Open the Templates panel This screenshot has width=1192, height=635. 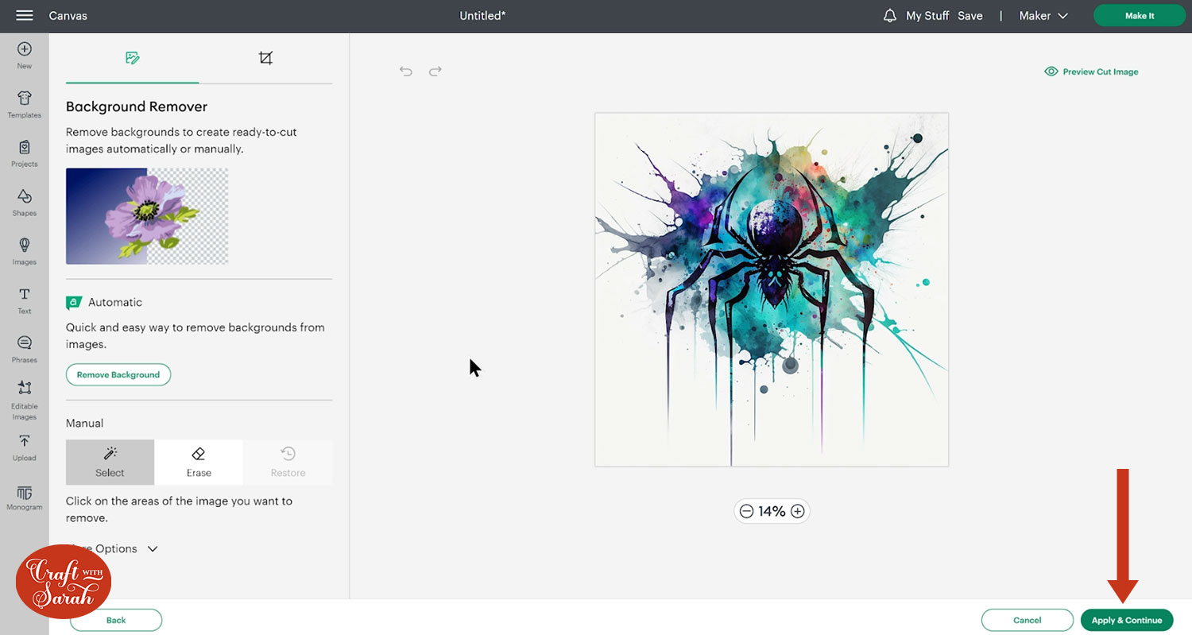pyautogui.click(x=25, y=104)
